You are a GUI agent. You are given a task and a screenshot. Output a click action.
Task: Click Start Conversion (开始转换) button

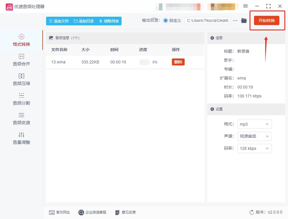266,20
